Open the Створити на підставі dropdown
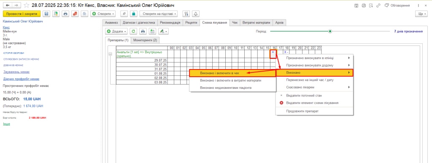The height and width of the screenshot is (163, 432). coord(159,13)
